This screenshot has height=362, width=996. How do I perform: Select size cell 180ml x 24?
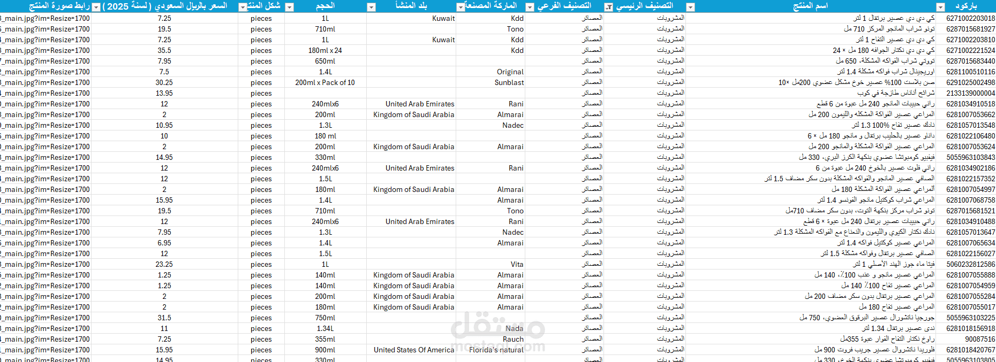325,50
